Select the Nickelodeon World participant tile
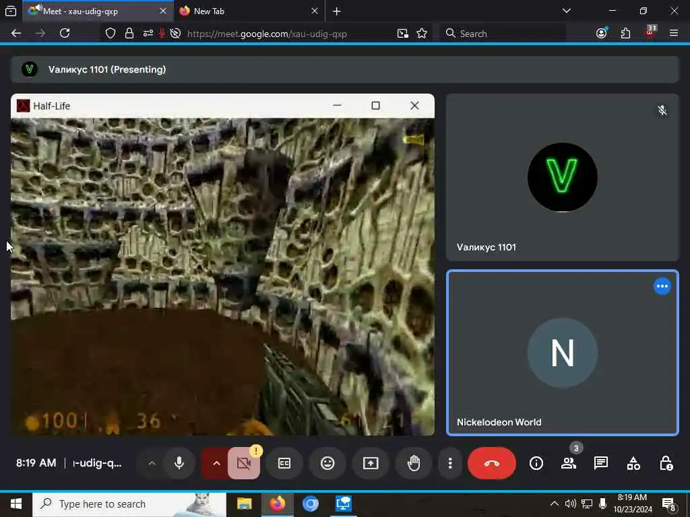 [x=563, y=353]
